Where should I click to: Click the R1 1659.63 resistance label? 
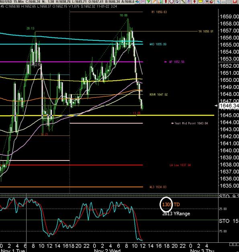(x=159, y=12)
